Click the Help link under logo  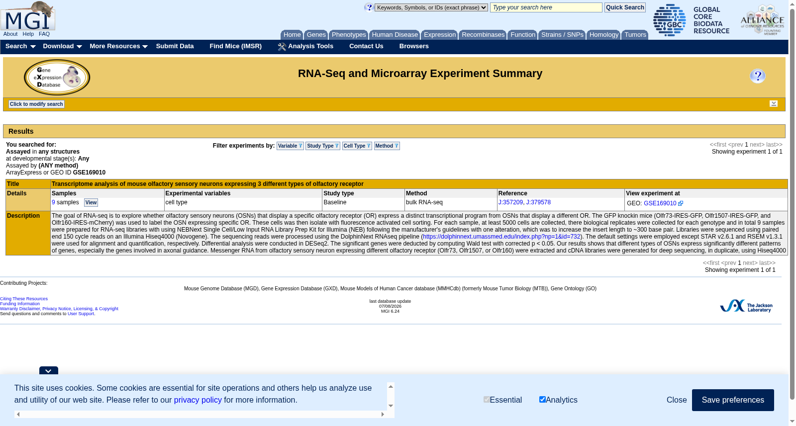tap(28, 34)
